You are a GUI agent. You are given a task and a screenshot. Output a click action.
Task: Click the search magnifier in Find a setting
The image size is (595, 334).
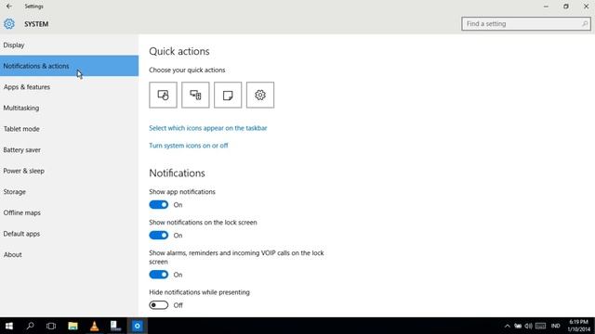click(x=585, y=24)
